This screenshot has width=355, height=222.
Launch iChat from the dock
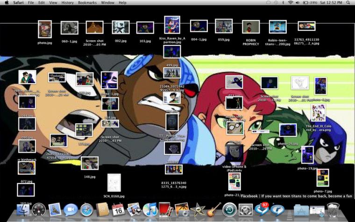click(71, 210)
